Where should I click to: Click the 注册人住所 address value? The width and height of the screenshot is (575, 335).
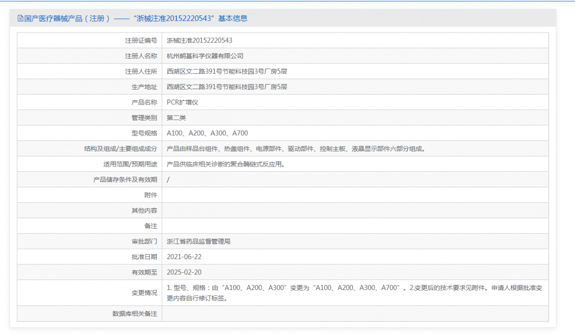tap(227, 71)
